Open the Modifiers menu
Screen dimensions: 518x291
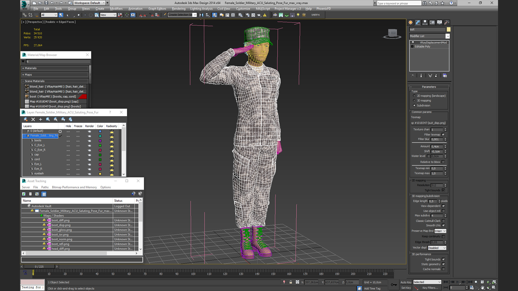click(x=116, y=9)
